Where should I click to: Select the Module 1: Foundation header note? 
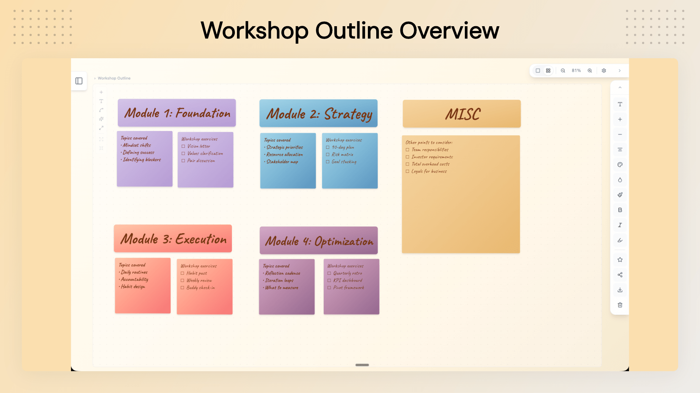[177, 113]
